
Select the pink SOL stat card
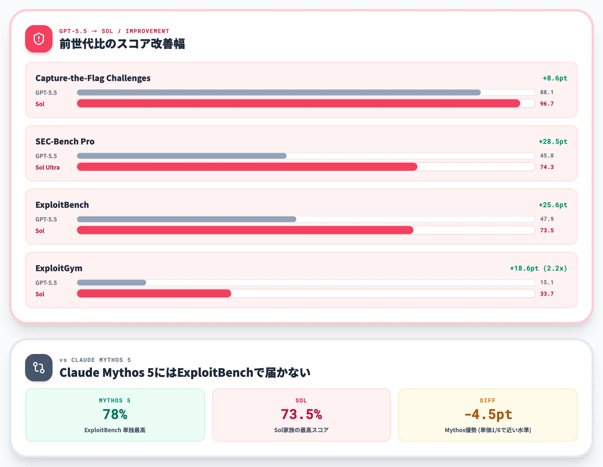301,415
